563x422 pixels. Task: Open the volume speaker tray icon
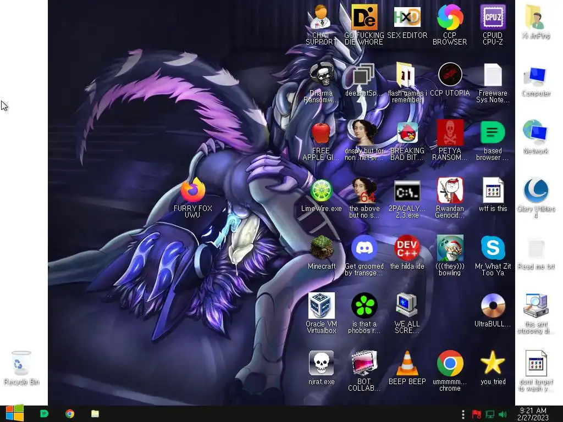[503, 414]
